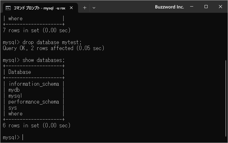Expand the tab profile dropdown chevron
The image size is (228, 143).
(x=94, y=8)
